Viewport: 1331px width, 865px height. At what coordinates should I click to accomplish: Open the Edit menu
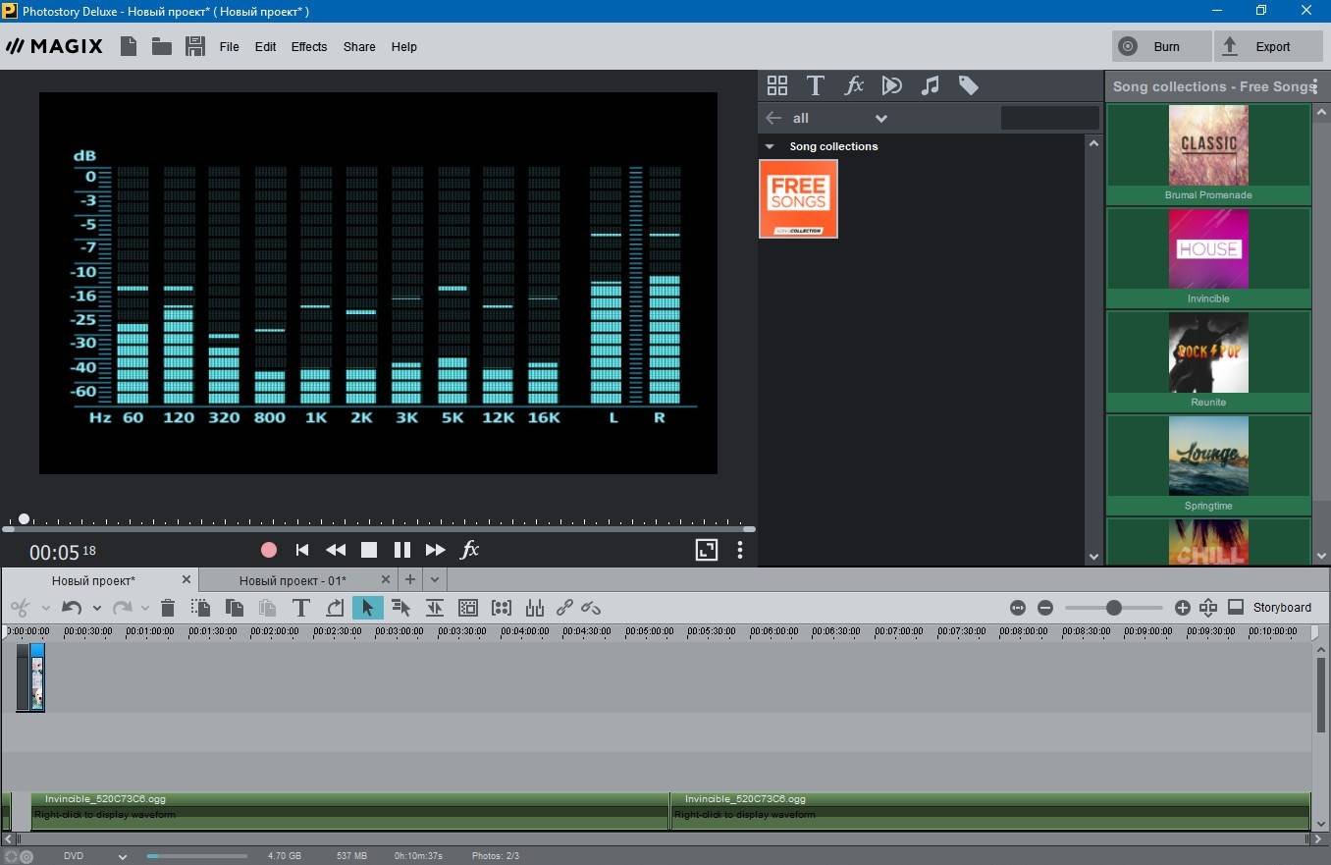pos(265,46)
